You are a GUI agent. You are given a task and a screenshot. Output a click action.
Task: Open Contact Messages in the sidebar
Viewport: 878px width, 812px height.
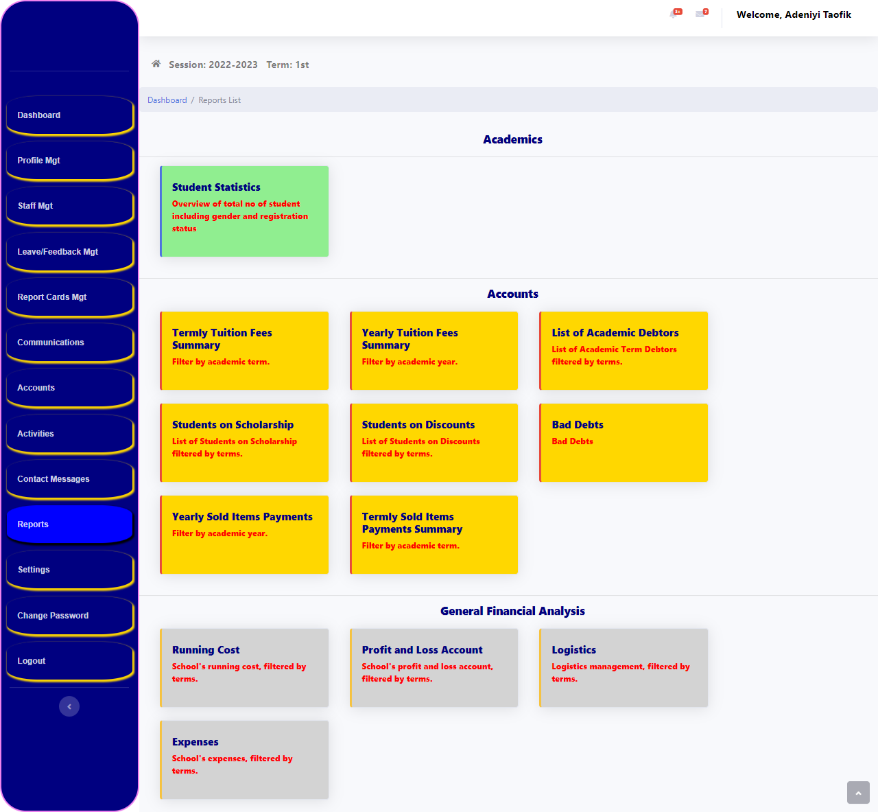(70, 479)
